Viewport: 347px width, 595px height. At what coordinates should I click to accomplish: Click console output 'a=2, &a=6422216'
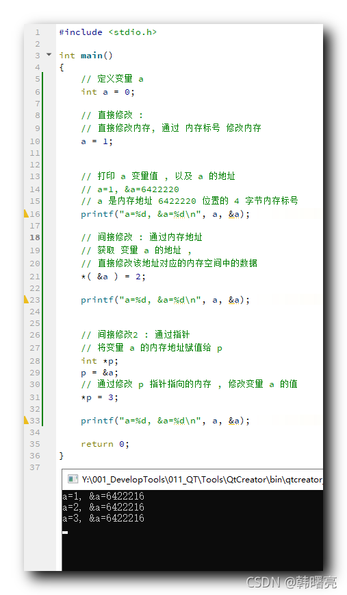(103, 507)
